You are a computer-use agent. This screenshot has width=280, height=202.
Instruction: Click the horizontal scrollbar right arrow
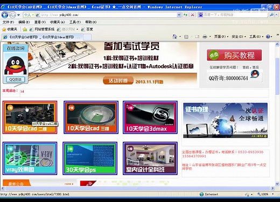(272, 189)
